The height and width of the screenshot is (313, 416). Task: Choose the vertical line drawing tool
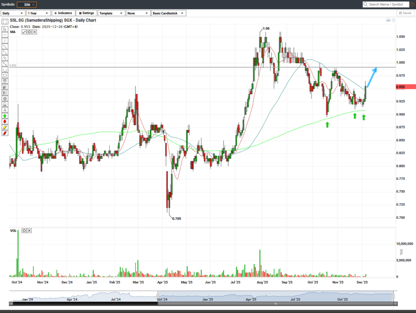(x=5, y=41)
